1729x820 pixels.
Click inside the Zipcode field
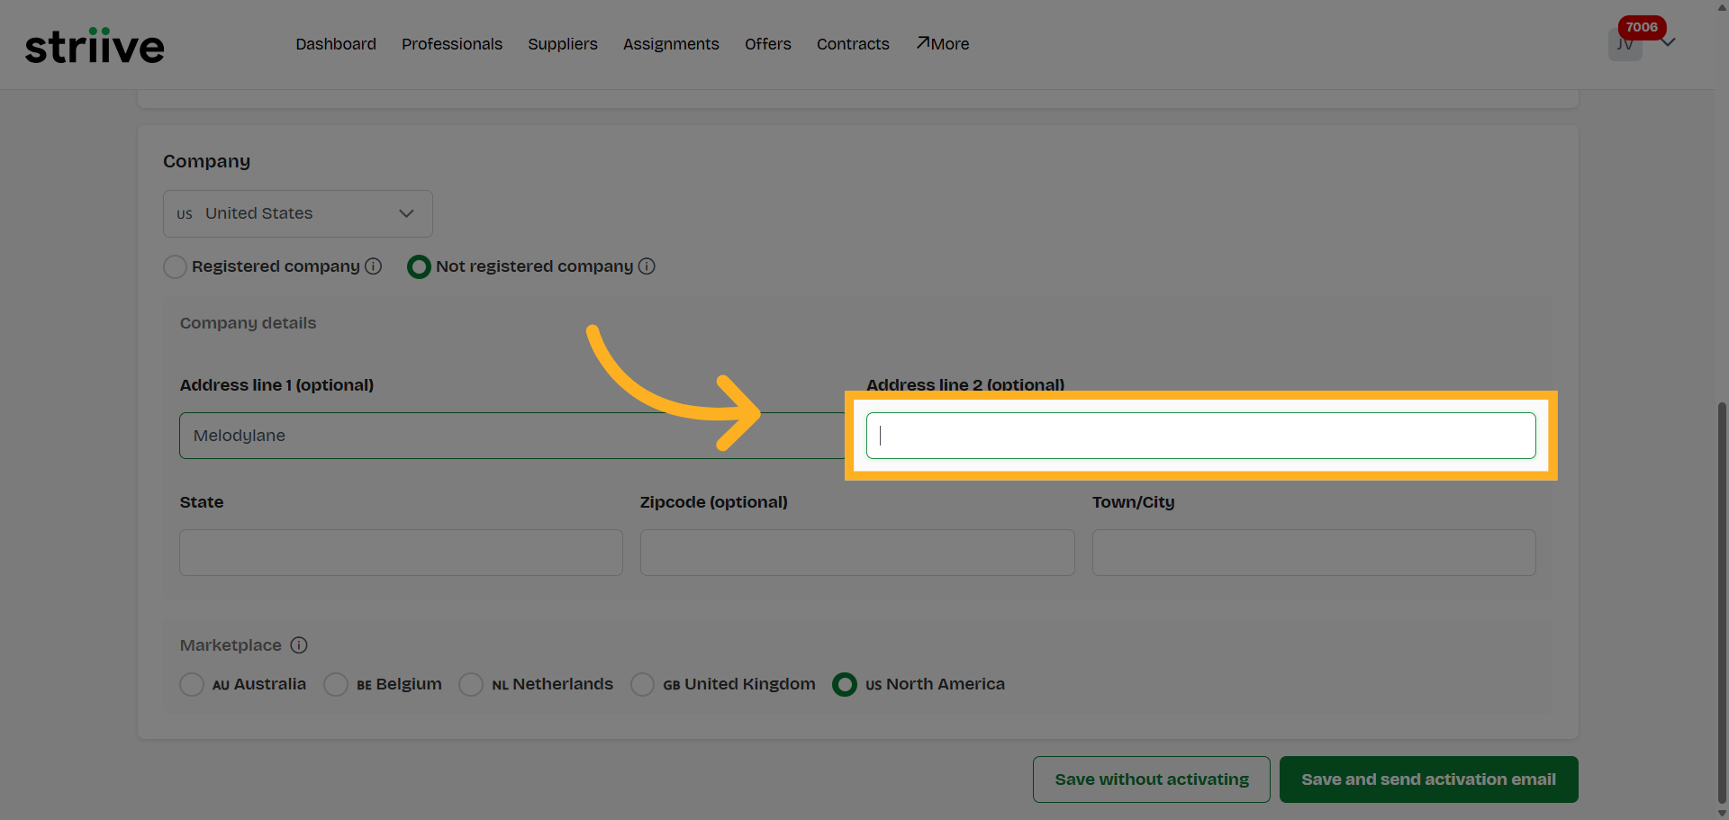(x=856, y=552)
